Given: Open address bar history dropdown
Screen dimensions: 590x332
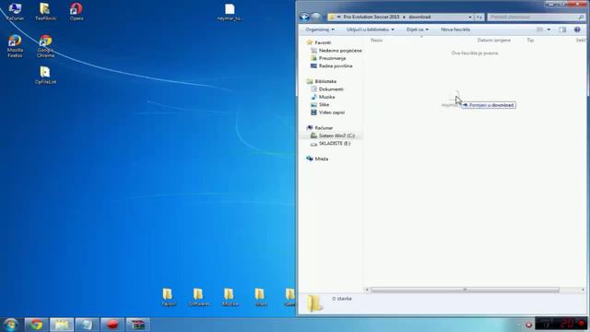Looking at the screenshot, I should (470, 17).
